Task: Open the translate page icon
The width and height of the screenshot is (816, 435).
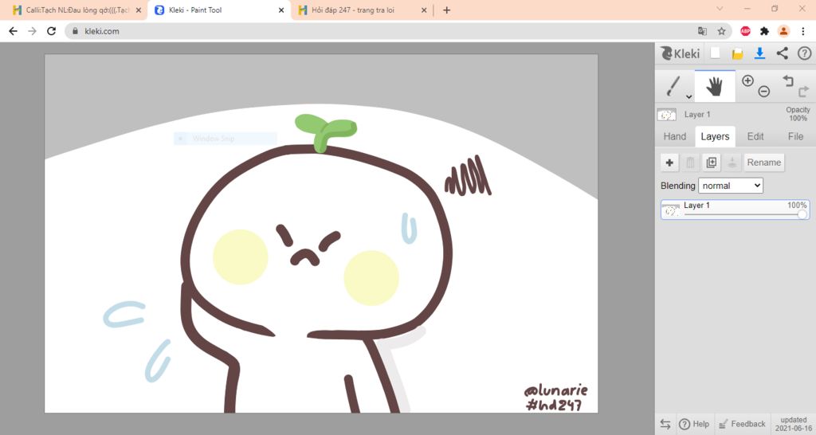Action: coord(702,31)
